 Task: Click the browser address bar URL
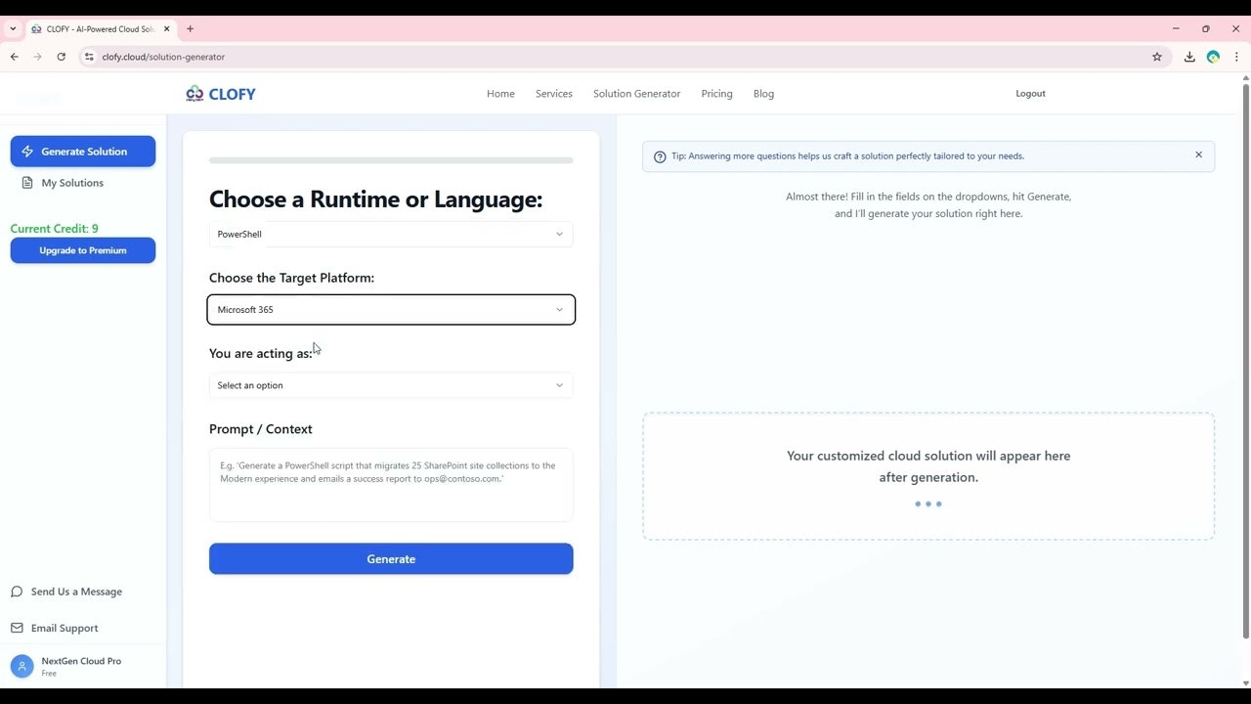pyautogui.click(x=163, y=57)
